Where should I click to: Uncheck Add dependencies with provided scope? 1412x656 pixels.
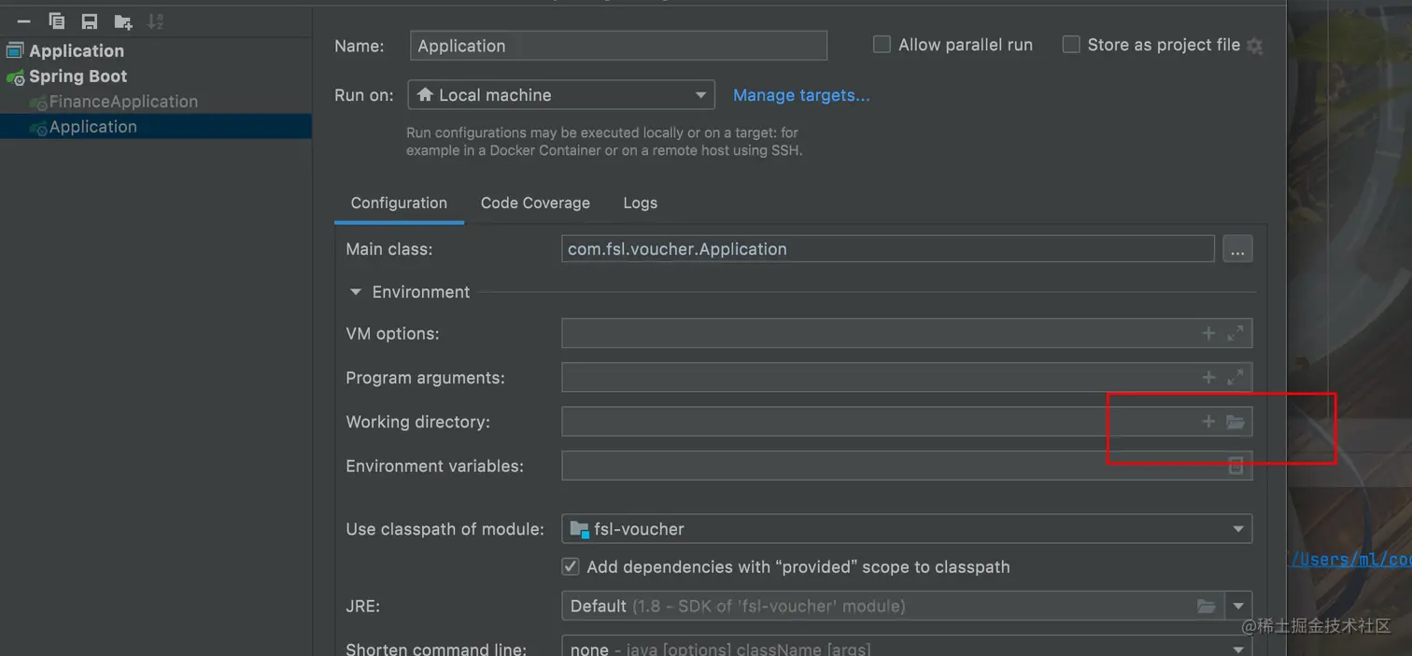tap(571, 566)
